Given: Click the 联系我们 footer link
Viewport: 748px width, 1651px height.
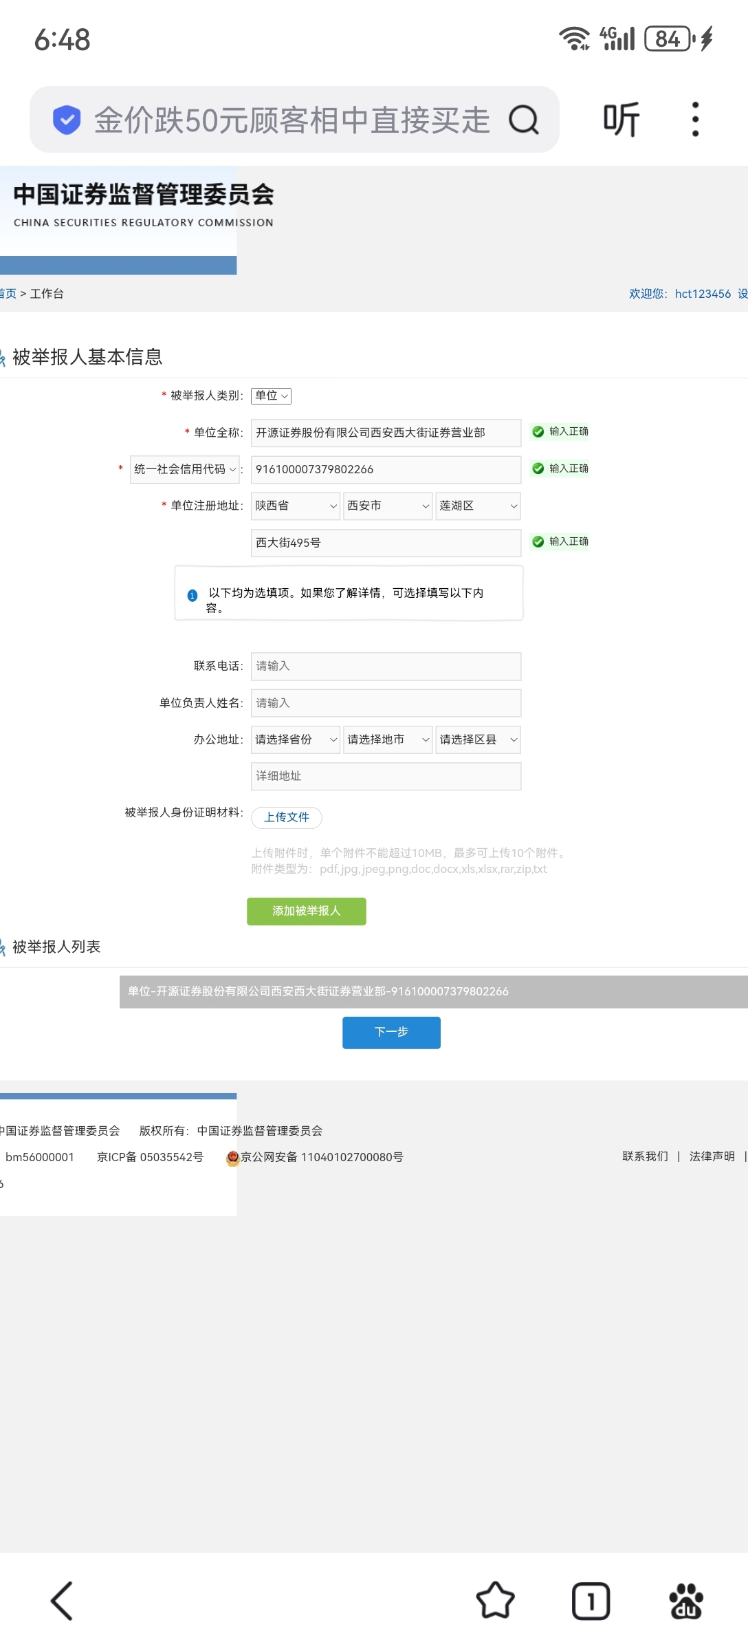Looking at the screenshot, I should tap(645, 1156).
